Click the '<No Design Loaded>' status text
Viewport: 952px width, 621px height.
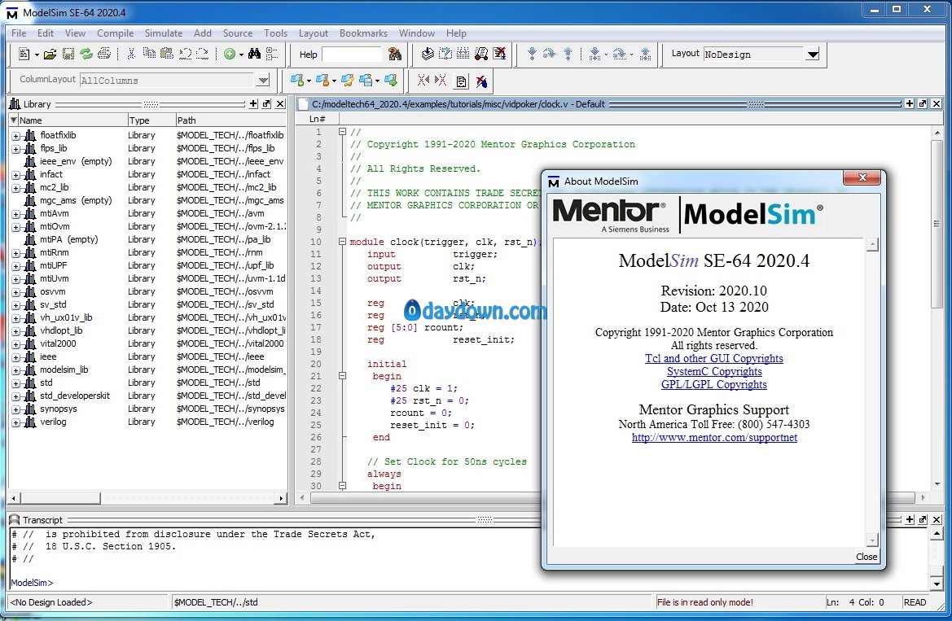coord(51,602)
